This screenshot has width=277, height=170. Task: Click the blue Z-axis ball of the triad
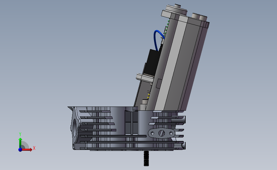pyautogui.click(x=20, y=150)
